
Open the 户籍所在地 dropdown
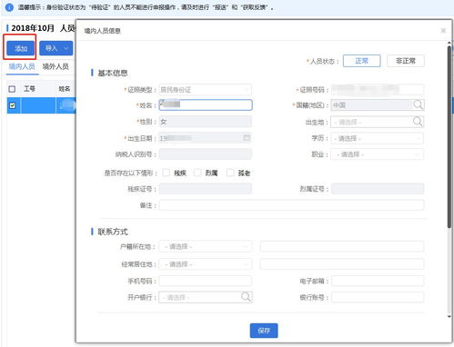[x=206, y=246]
